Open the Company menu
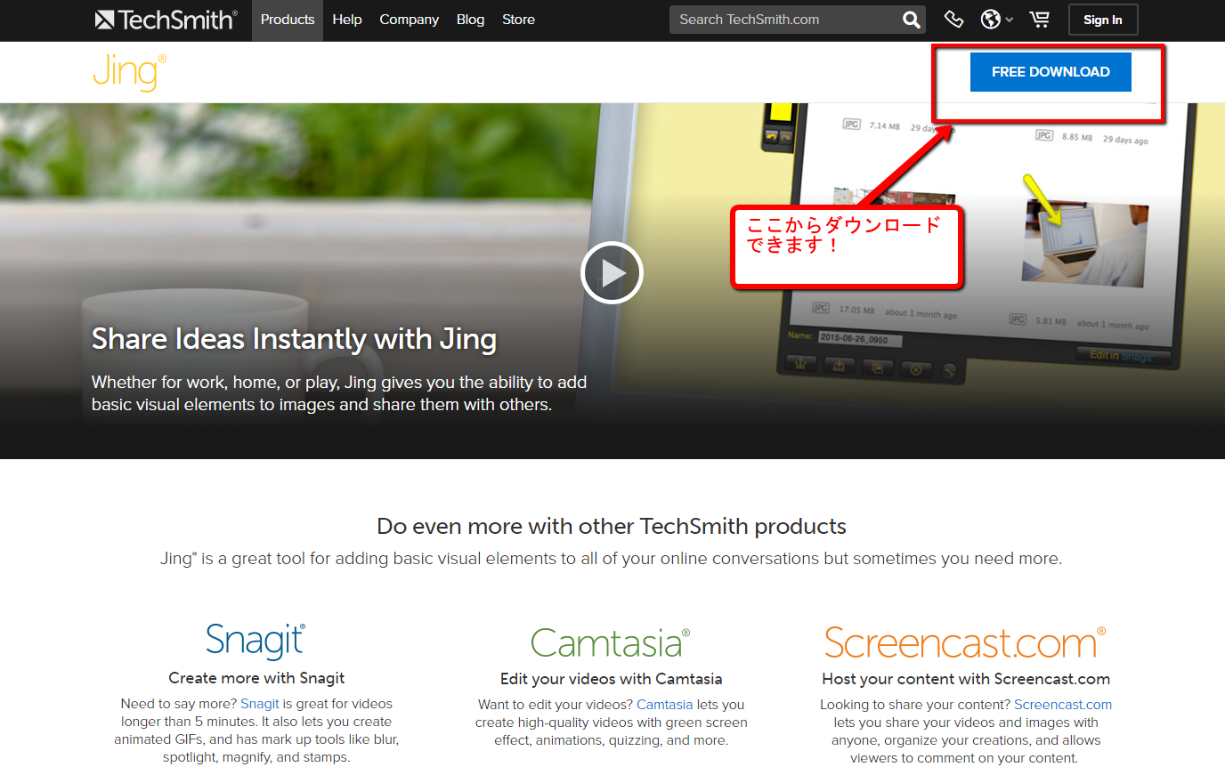 pos(409,20)
